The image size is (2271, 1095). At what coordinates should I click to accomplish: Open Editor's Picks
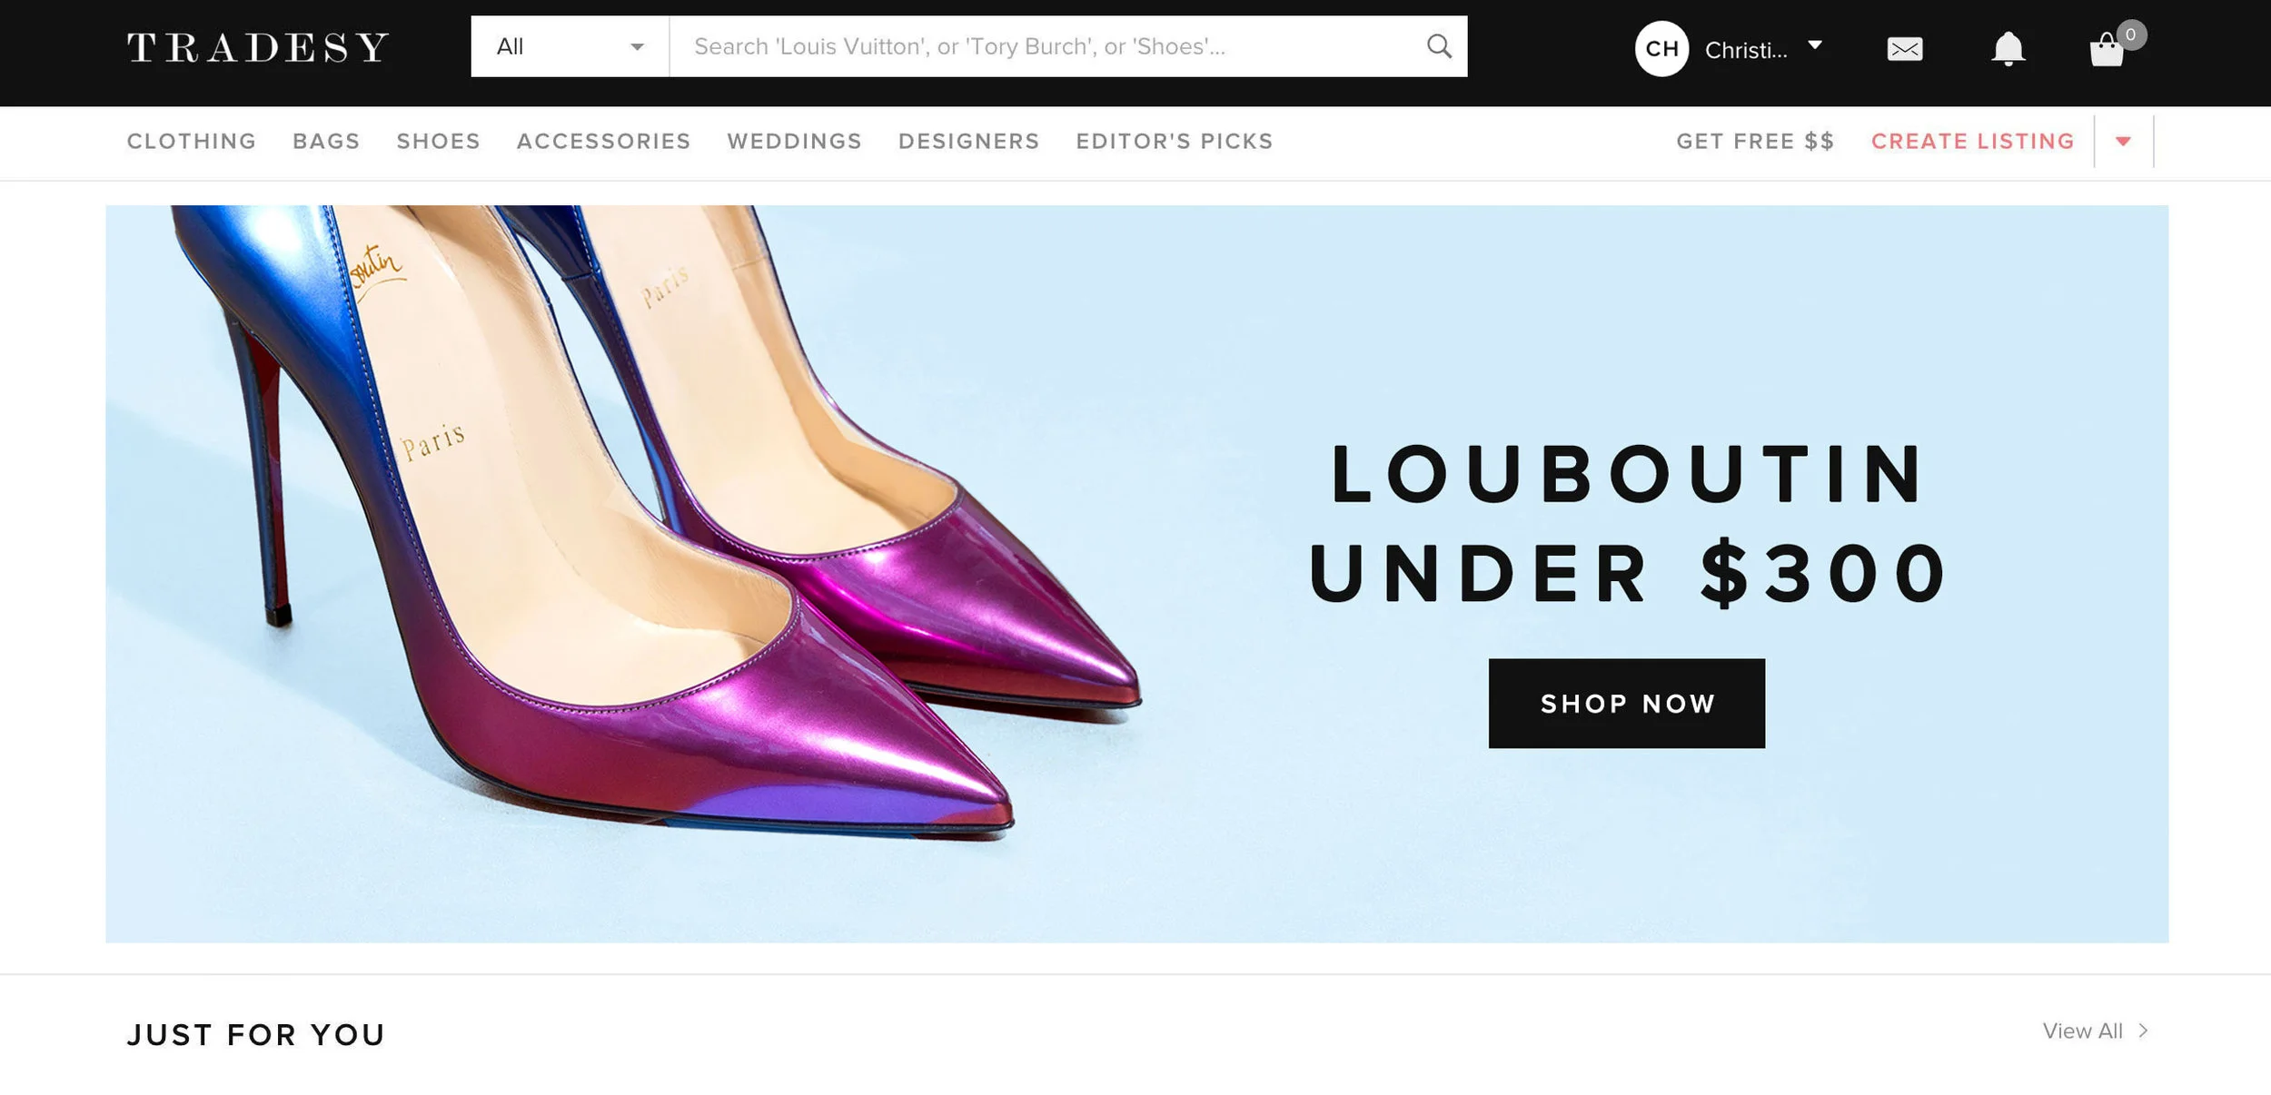coord(1174,141)
